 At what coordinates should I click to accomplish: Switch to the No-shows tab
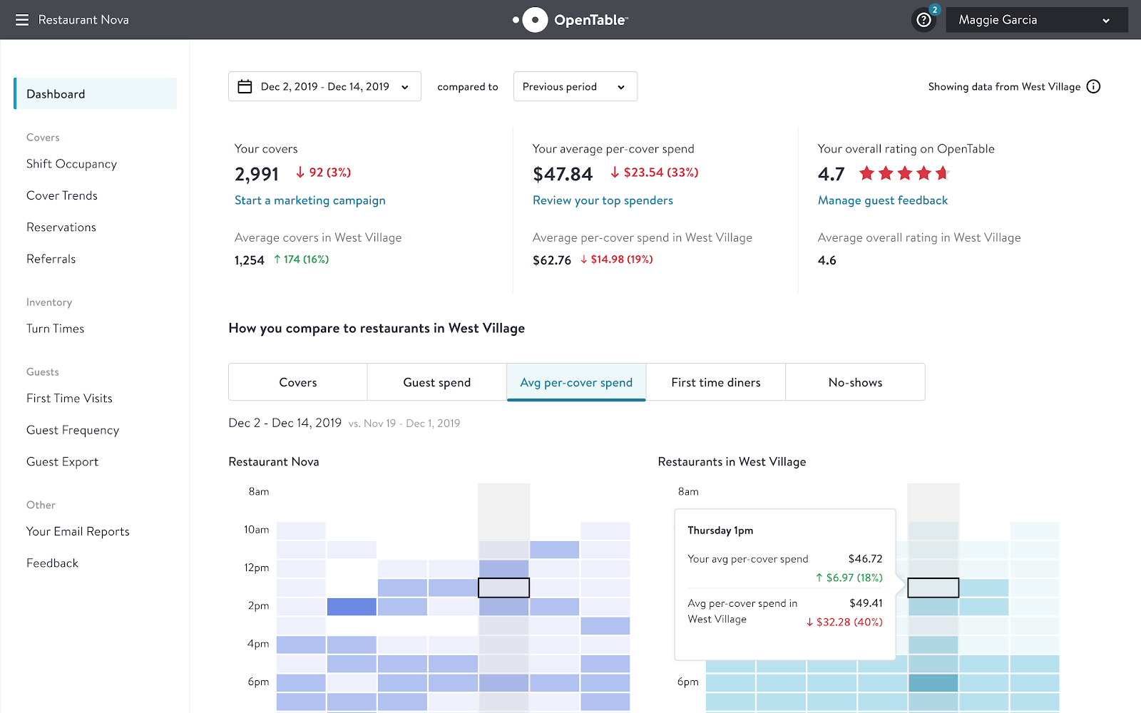(855, 383)
